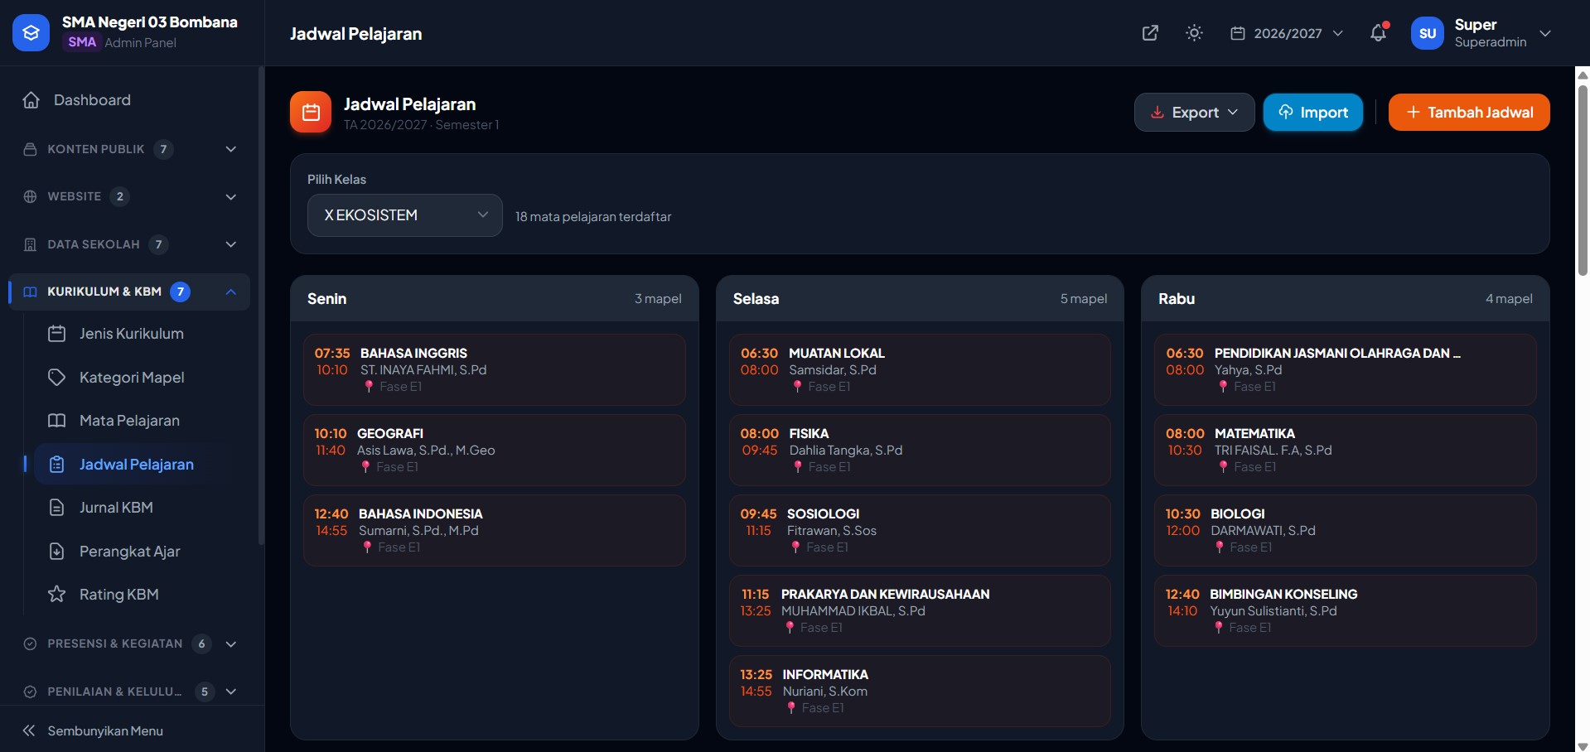Click the Rating KBM star icon
The width and height of the screenshot is (1590, 752).
(x=56, y=595)
